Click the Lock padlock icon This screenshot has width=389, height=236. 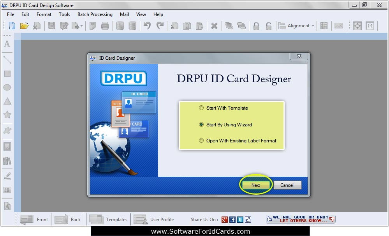[x=256, y=26]
